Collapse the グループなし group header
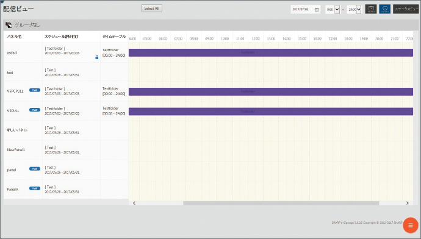The width and height of the screenshot is (421, 239). click(x=210, y=25)
